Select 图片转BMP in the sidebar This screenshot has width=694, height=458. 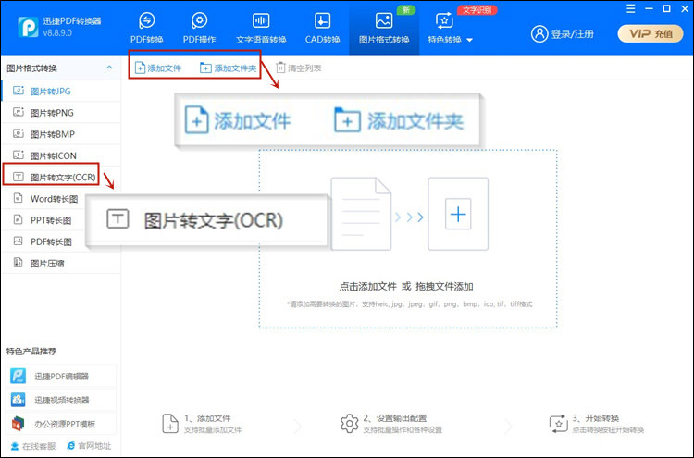coord(61,134)
